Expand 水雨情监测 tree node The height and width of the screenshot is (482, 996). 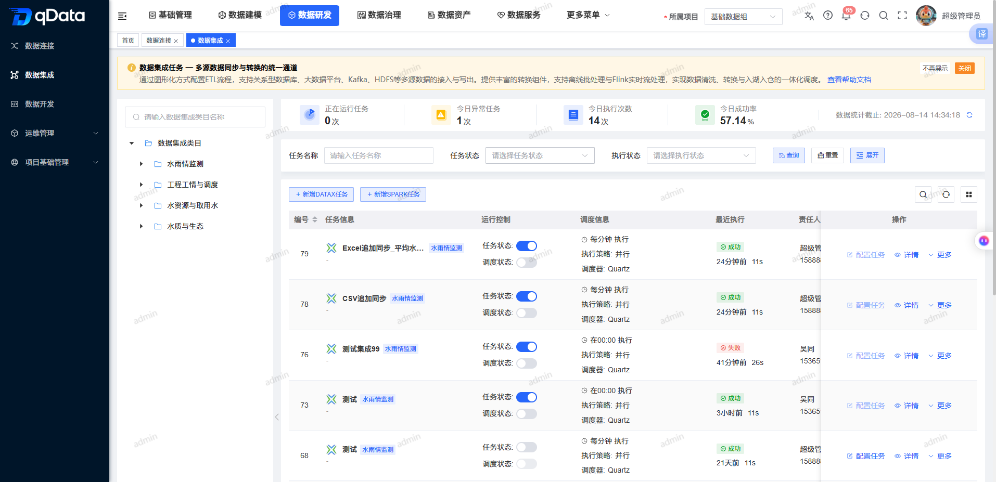point(141,164)
